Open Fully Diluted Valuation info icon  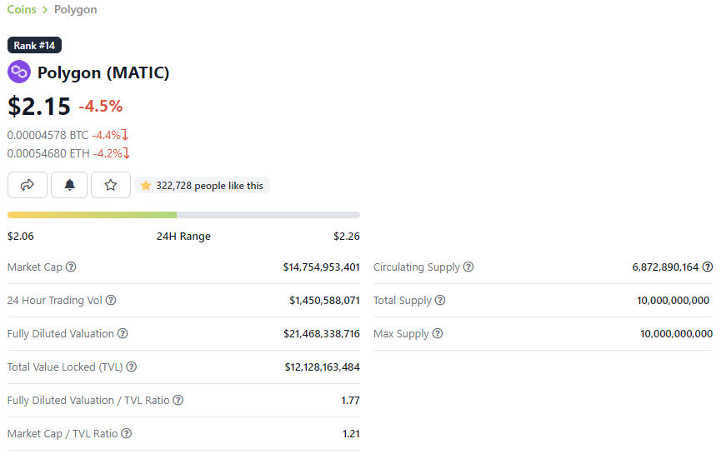click(123, 333)
